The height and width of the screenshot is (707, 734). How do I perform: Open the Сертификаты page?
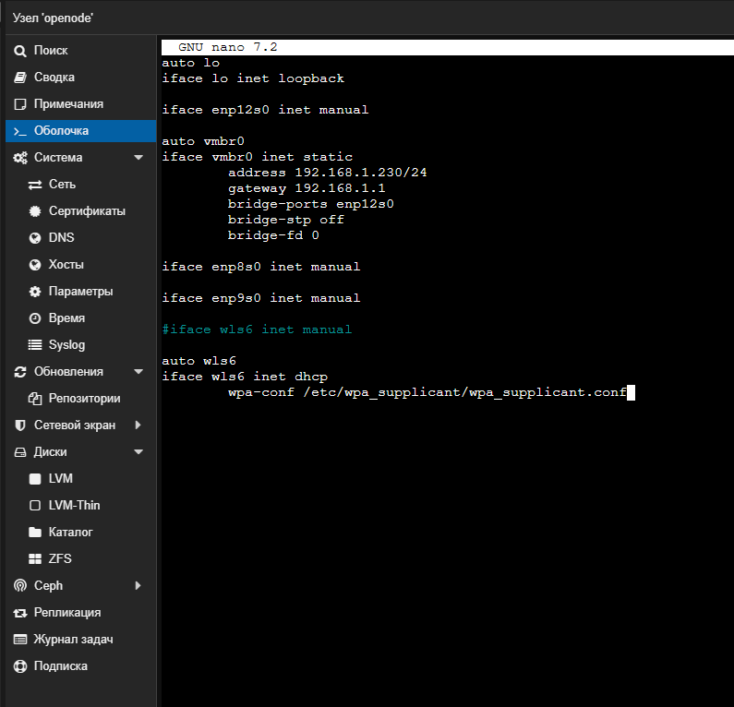click(x=87, y=211)
